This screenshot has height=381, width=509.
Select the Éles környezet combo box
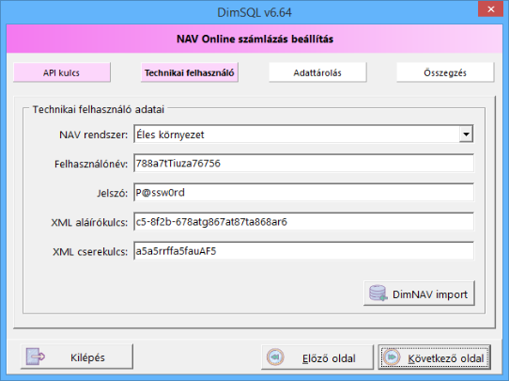tap(303, 134)
